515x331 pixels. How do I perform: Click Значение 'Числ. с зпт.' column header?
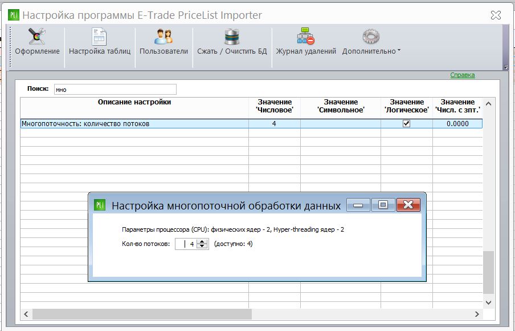click(x=457, y=108)
